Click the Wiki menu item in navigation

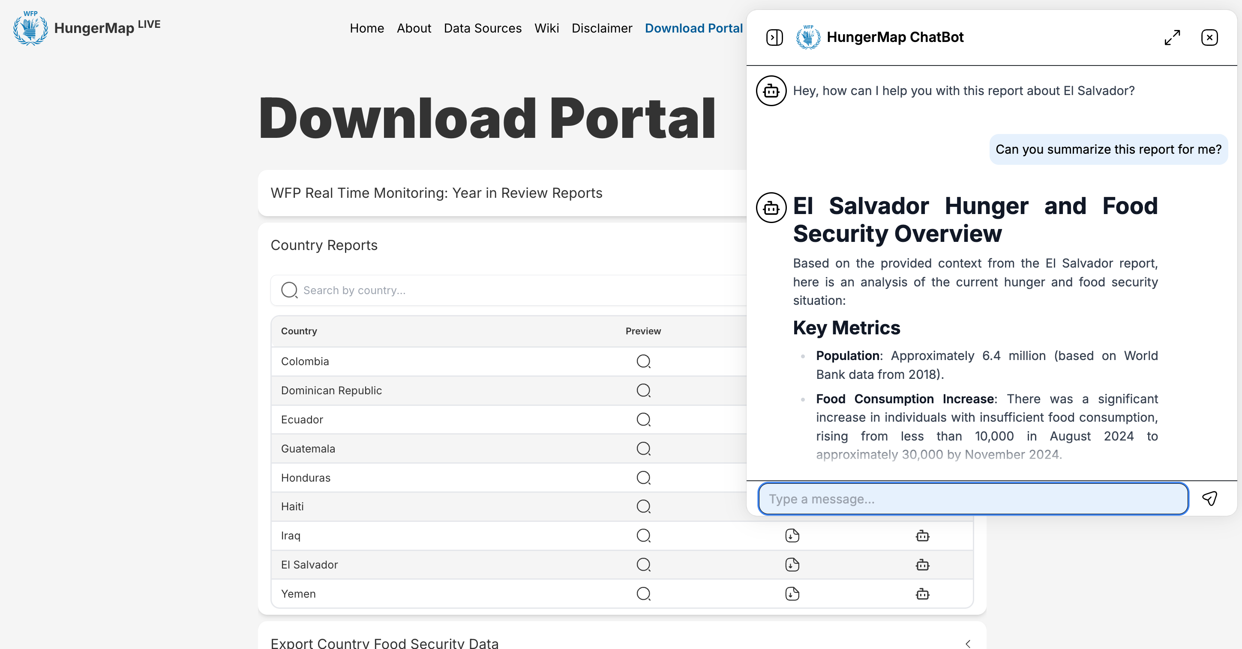(x=546, y=28)
